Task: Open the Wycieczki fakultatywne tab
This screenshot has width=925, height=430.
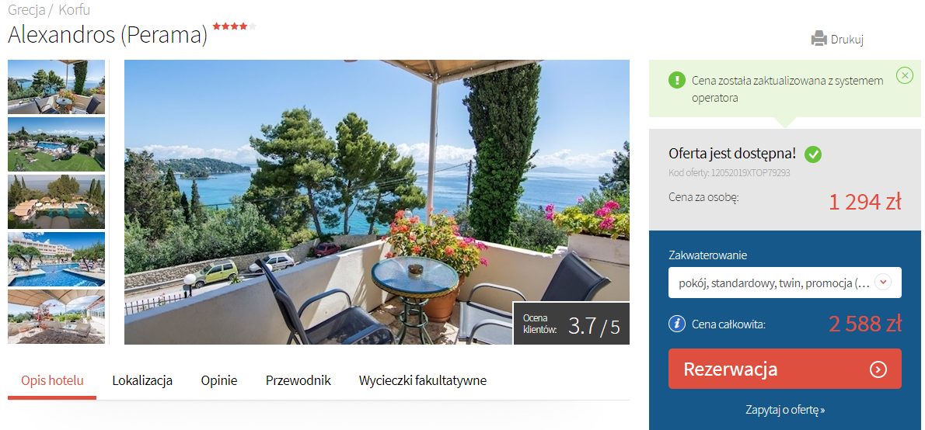Action: point(422,380)
